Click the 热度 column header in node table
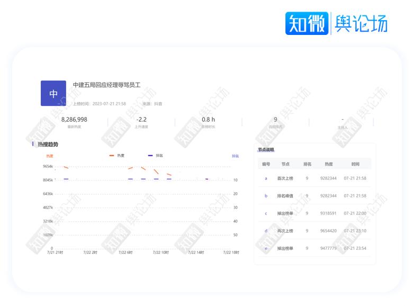The width and height of the screenshot is (412, 306). tap(328, 164)
